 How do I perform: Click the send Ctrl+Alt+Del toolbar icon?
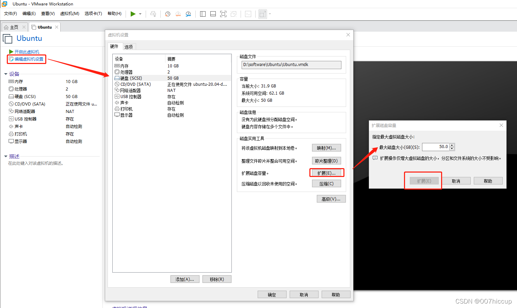pos(153,14)
